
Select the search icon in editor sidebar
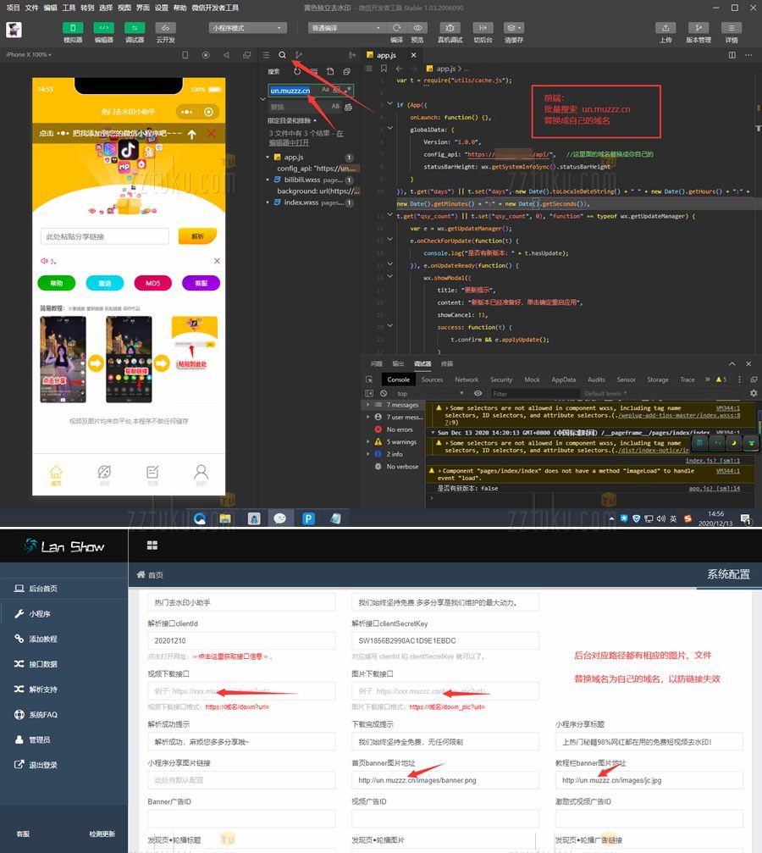[x=282, y=55]
